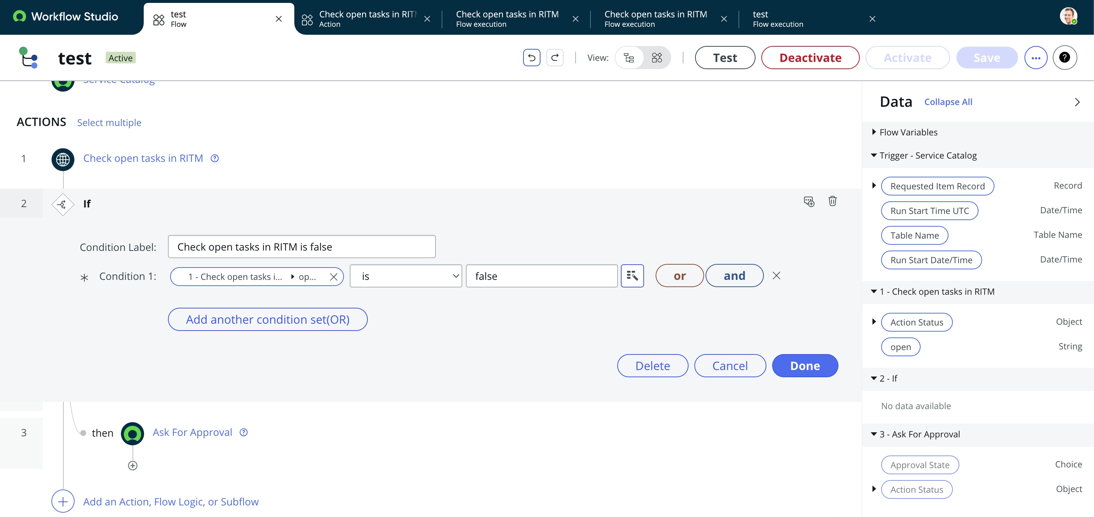The width and height of the screenshot is (1094, 517).
Task: Collapse the 2 - If section
Action: 874,378
